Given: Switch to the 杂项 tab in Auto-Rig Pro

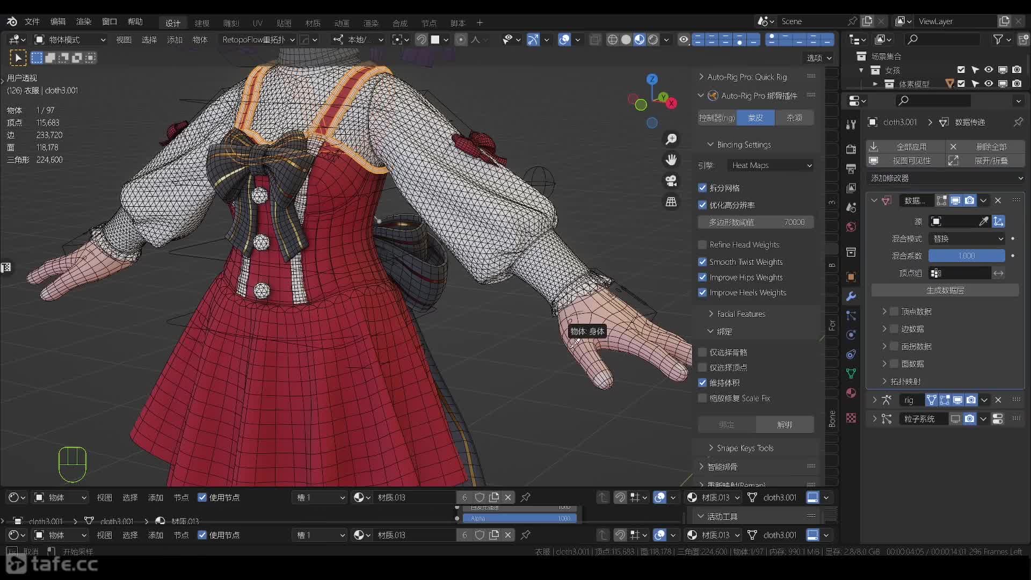Looking at the screenshot, I should (x=794, y=118).
